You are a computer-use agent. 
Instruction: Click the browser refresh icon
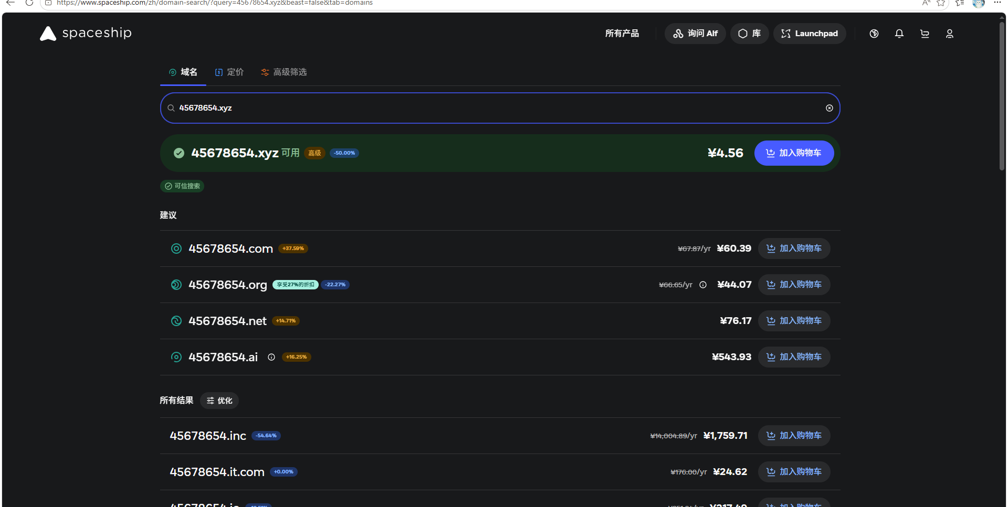(x=29, y=3)
